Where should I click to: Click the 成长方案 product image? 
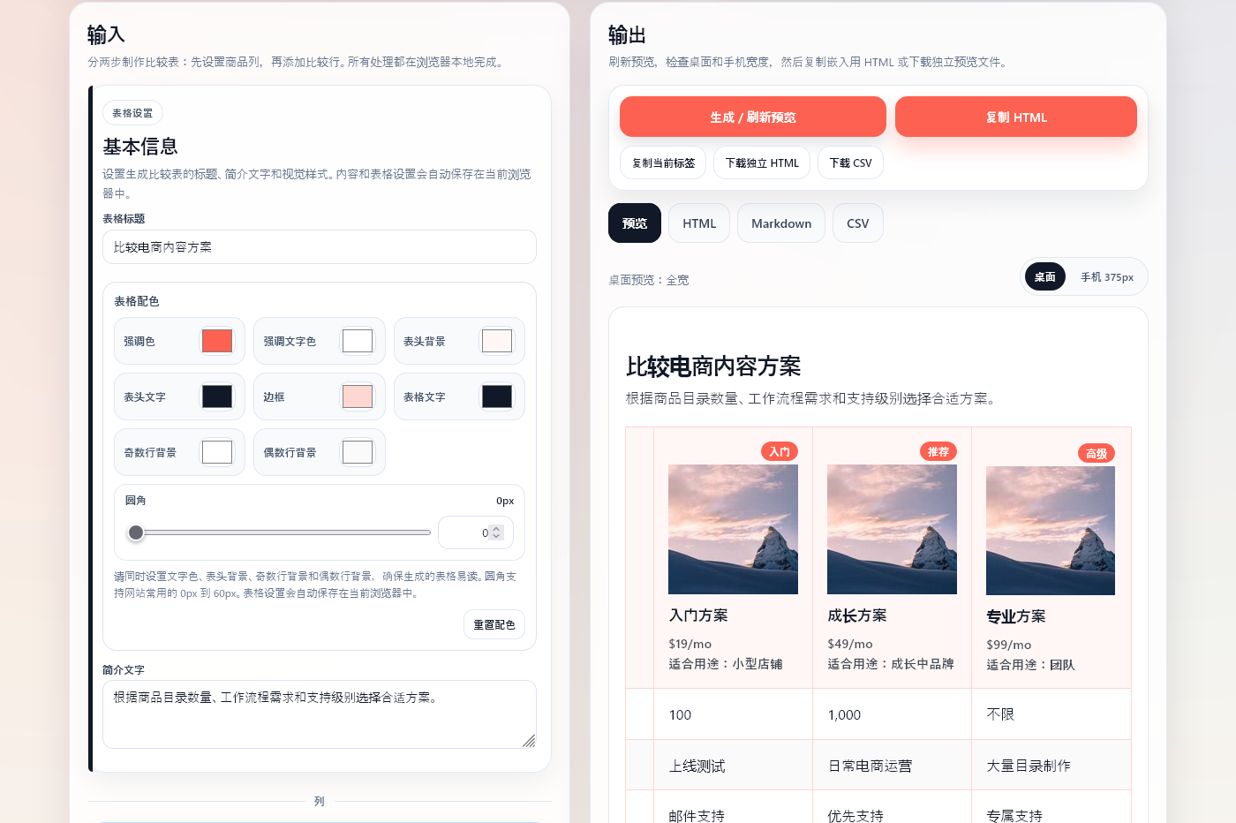pos(892,529)
